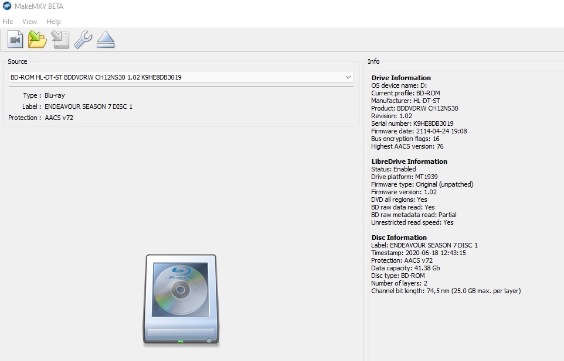The image size is (564, 361).
Task: Click the Disc Information heading
Action: pos(399,238)
